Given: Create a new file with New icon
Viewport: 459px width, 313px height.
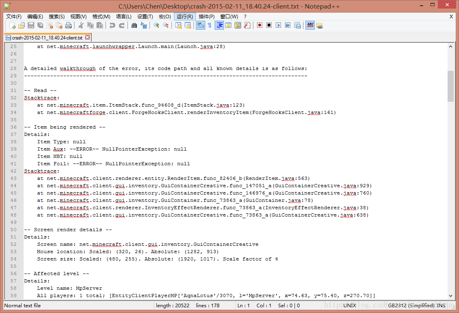Looking at the screenshot, I should click(x=12, y=26).
